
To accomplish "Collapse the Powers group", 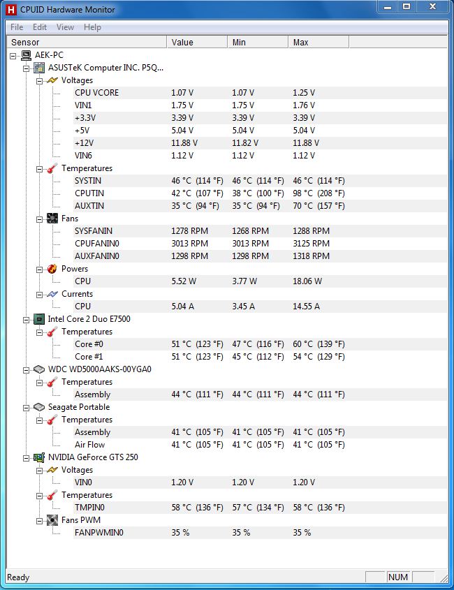I will (39, 270).
